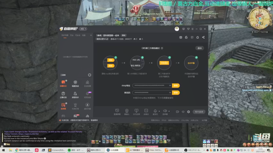Switch to the second scene tab
This screenshot has width=273, height=153.
tap(72, 35)
